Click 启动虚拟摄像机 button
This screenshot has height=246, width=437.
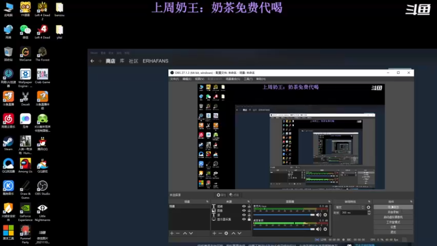pos(393,217)
